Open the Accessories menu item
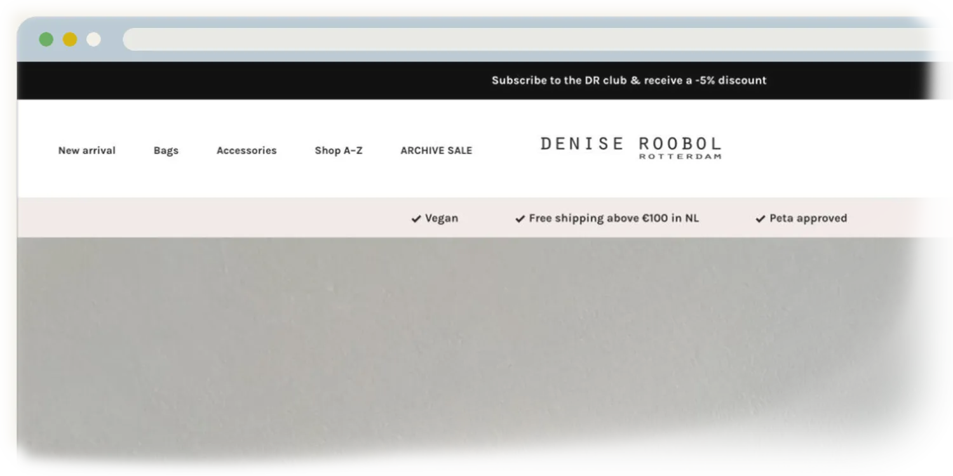 pos(247,150)
